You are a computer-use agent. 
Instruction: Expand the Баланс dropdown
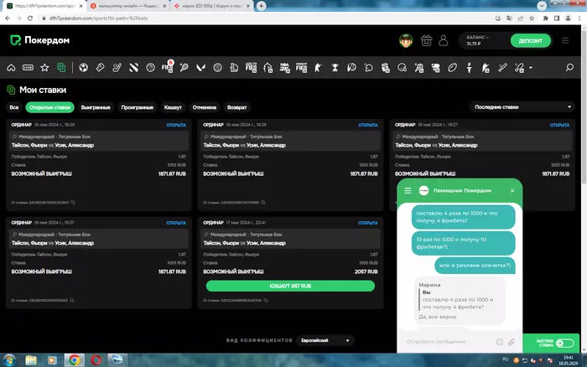(478, 38)
